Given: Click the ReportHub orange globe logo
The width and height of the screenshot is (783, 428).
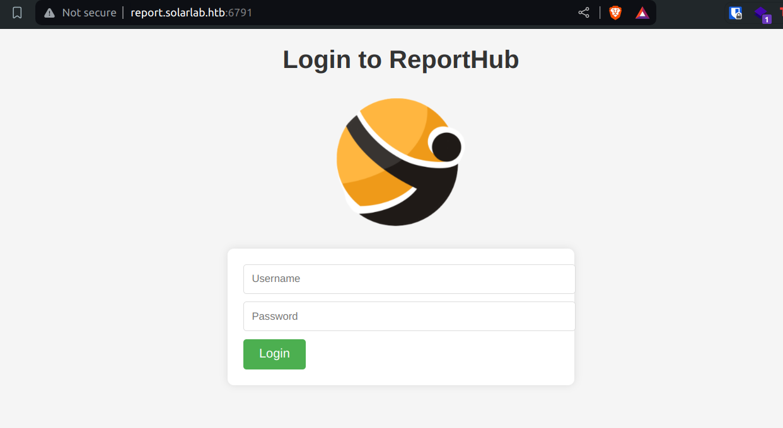Looking at the screenshot, I should 400,162.
